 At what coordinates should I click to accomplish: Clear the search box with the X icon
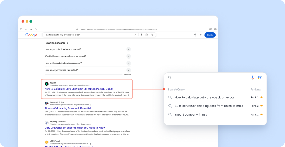(x=135, y=35)
